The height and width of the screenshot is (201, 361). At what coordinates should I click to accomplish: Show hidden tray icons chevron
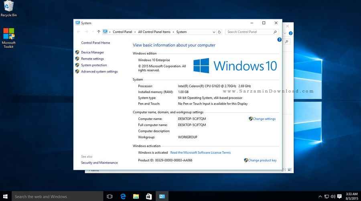coord(320,197)
